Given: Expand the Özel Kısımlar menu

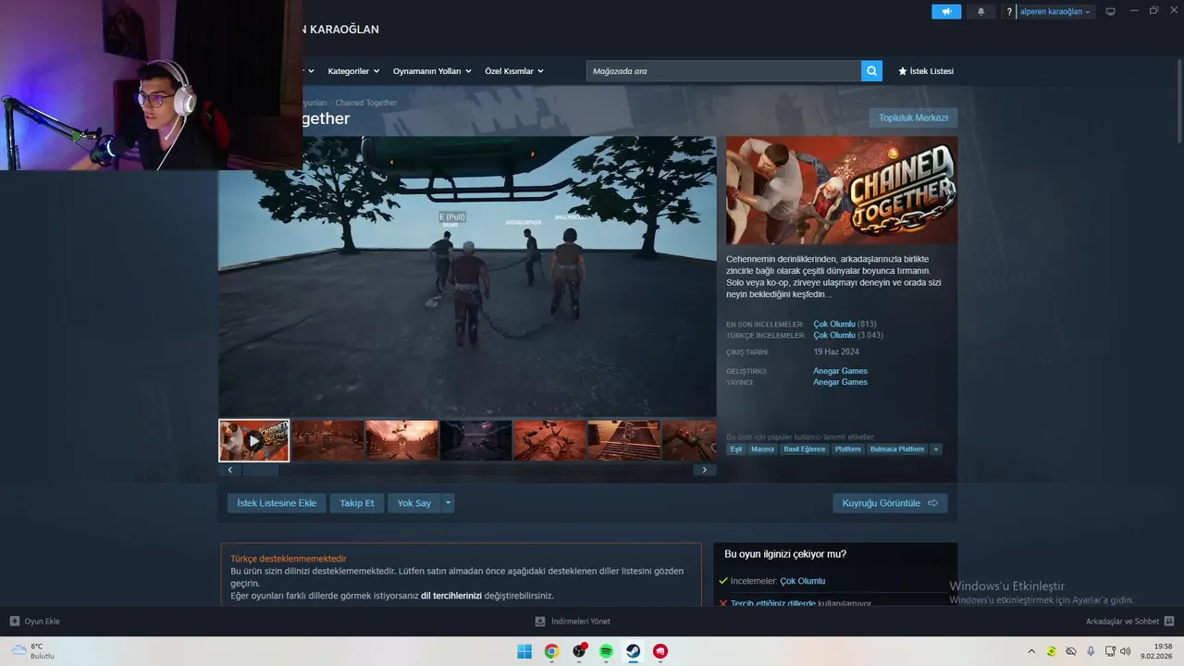Looking at the screenshot, I should coord(514,71).
